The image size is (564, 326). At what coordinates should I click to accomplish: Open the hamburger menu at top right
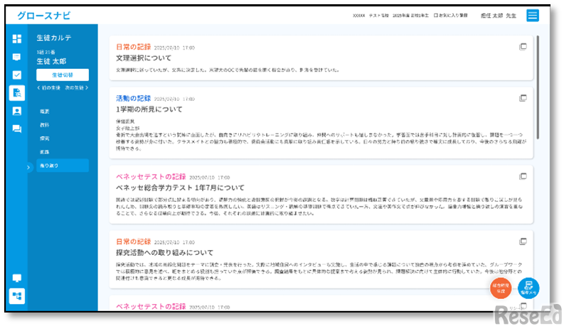[x=533, y=16]
